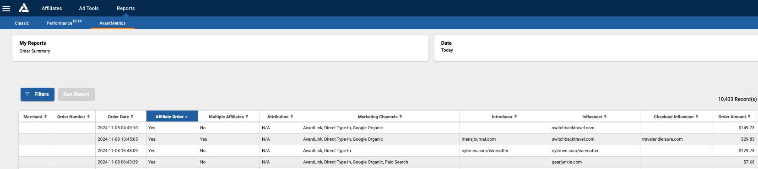758x169 pixels.
Task: Click the mensjournal.com introducer cell
Action: point(504,139)
